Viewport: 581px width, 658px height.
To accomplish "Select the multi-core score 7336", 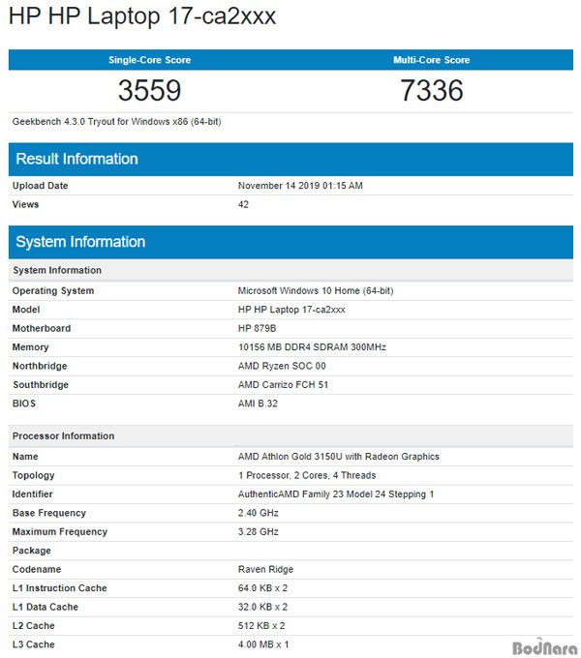I will point(432,90).
